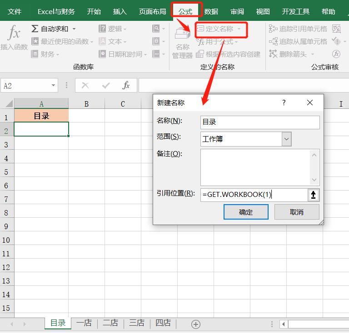Click Define Name button
The height and width of the screenshot is (333, 349).
(x=219, y=29)
